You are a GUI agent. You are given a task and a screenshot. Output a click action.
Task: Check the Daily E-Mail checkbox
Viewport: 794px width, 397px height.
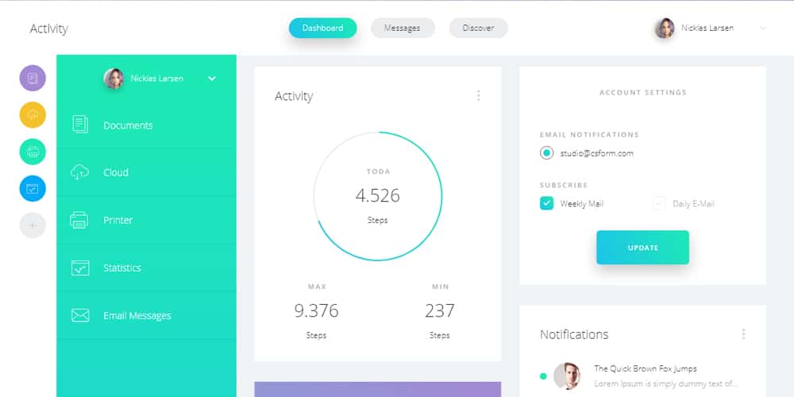tap(659, 203)
